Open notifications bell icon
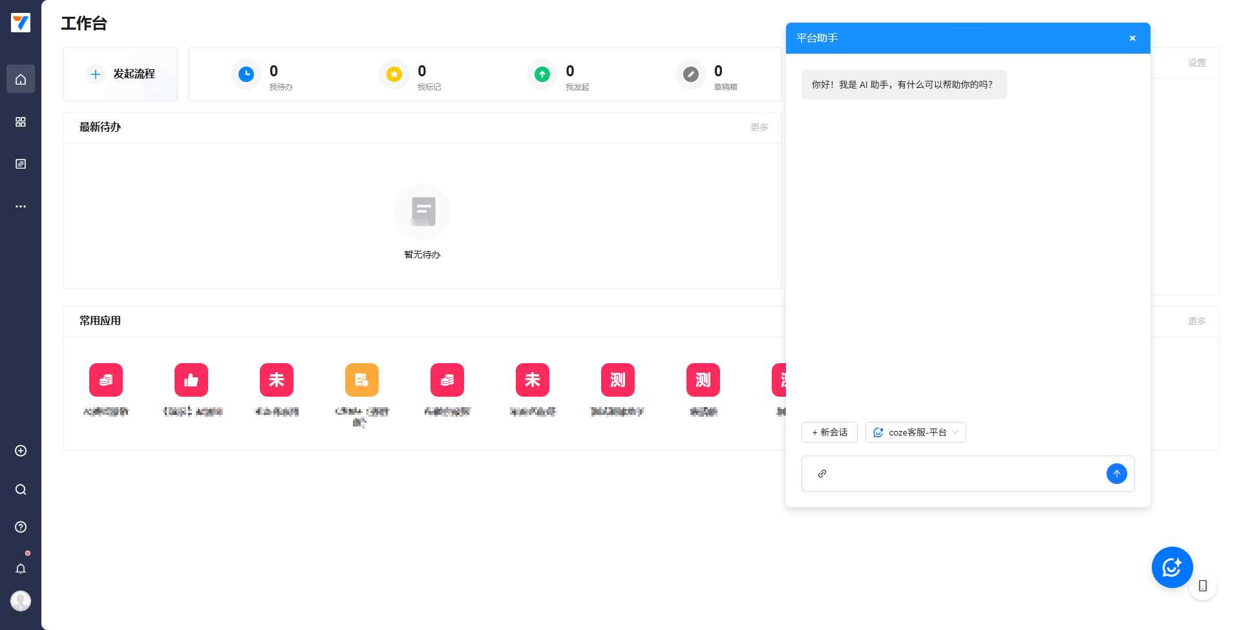This screenshot has width=1241, height=630. pos(21,569)
